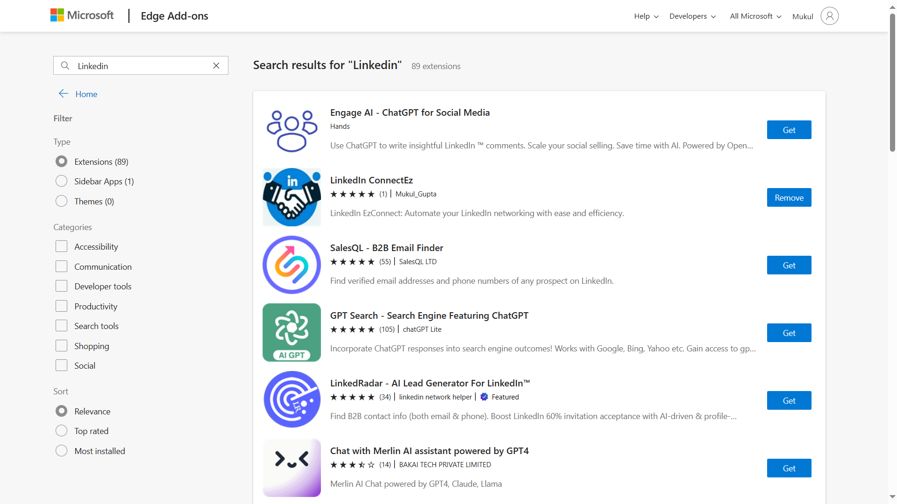Open Chat with Merlin AI title
Image resolution: width=897 pixels, height=504 pixels.
coord(429,451)
